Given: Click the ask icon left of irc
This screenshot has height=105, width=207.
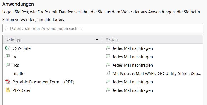Looking at the screenshot, I should [8, 56].
